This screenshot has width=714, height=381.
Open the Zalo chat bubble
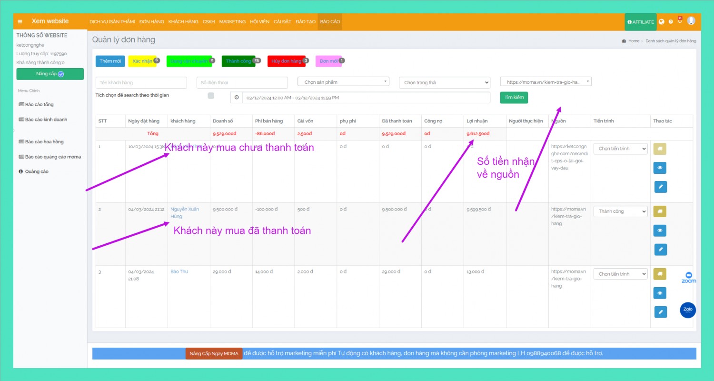688,310
